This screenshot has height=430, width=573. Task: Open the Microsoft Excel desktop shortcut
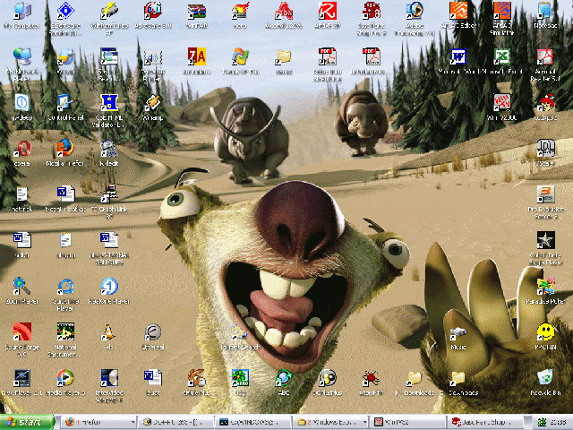coord(500,57)
